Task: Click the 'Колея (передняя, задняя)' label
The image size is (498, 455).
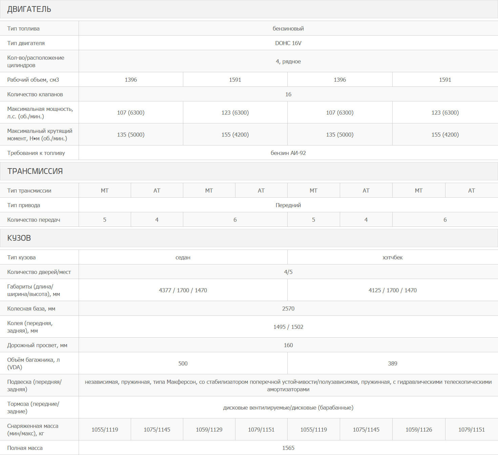Action: [30, 327]
